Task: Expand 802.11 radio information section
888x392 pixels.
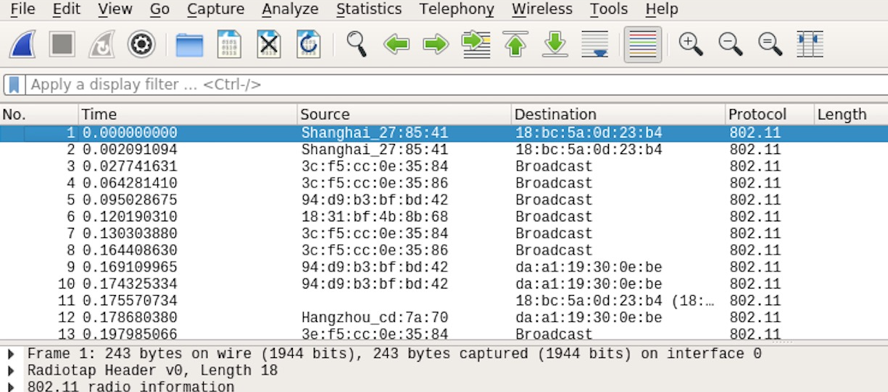Action: coord(11,386)
